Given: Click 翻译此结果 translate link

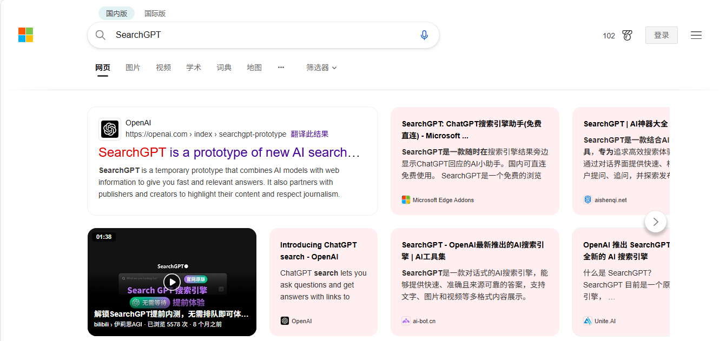Looking at the screenshot, I should (x=309, y=134).
